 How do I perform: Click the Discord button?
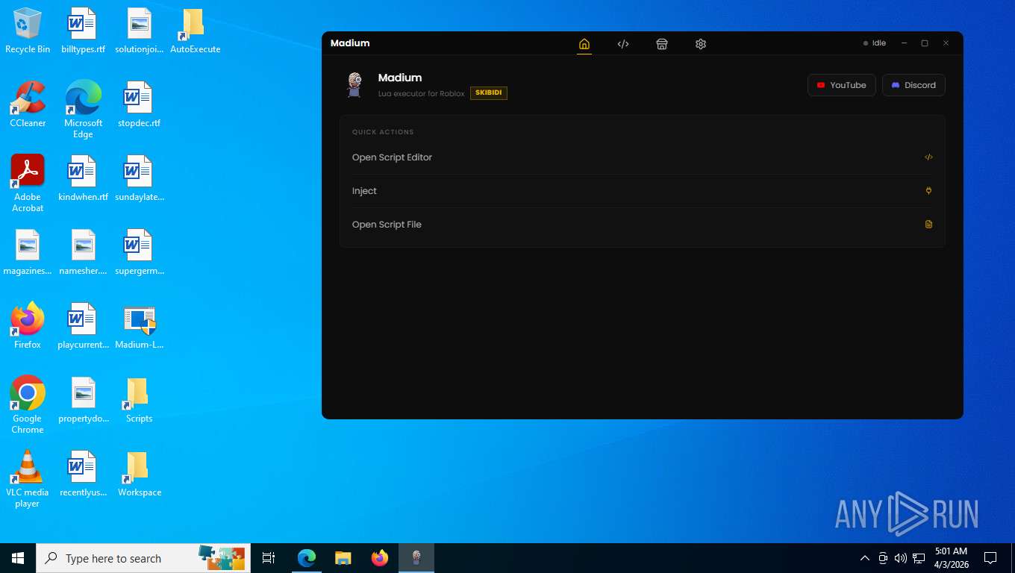tap(913, 85)
